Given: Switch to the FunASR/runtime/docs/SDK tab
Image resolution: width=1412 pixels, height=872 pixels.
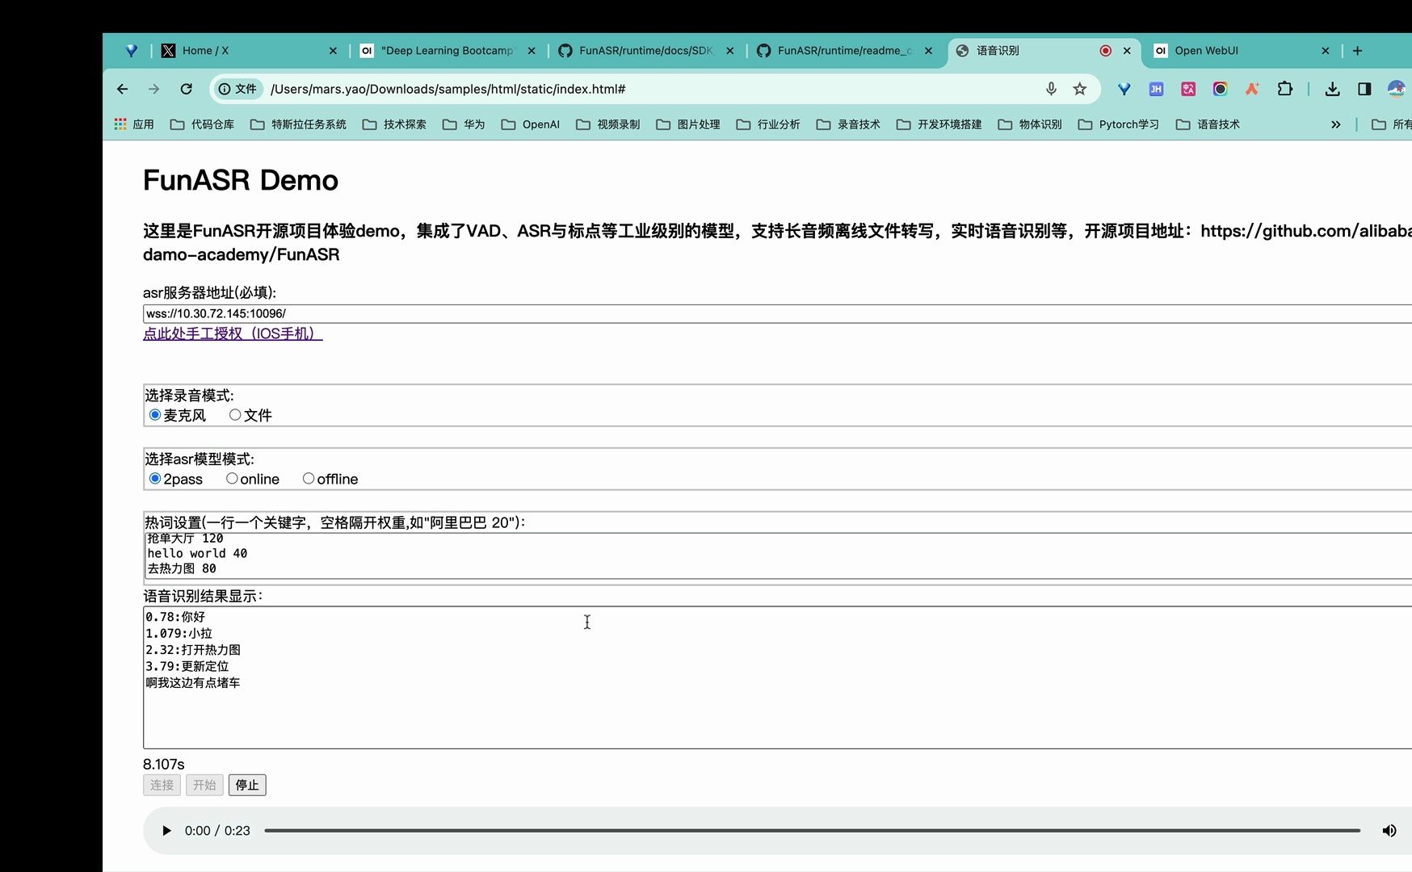Looking at the screenshot, I should point(645,50).
